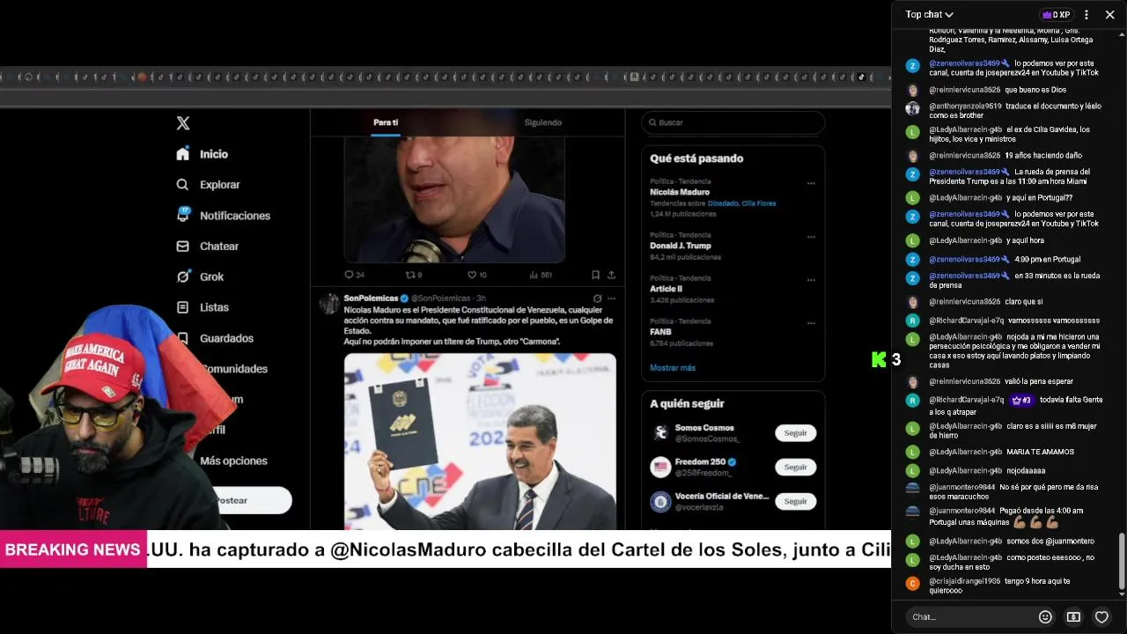Bookmark the top post
The image size is (1127, 634).
tap(595, 275)
